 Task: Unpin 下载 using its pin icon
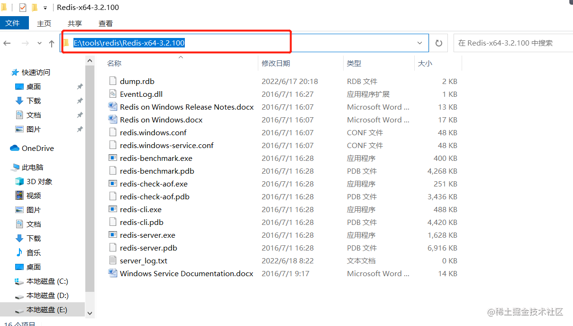pos(80,101)
